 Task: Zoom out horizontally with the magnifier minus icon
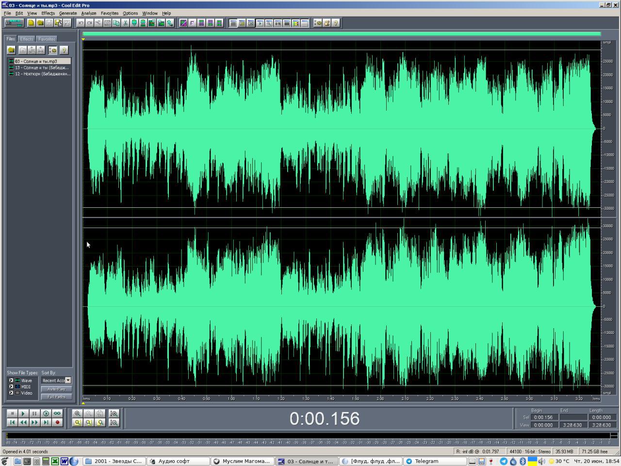point(88,414)
